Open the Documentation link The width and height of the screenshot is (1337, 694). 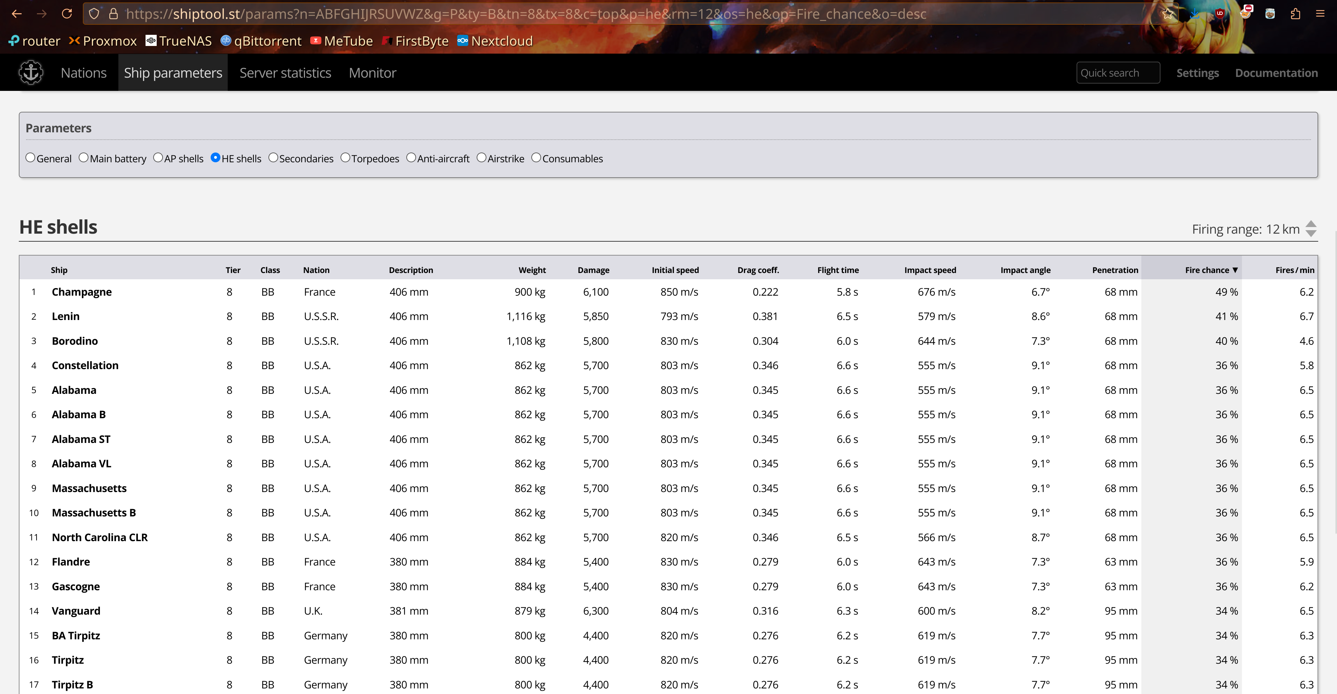(x=1276, y=73)
